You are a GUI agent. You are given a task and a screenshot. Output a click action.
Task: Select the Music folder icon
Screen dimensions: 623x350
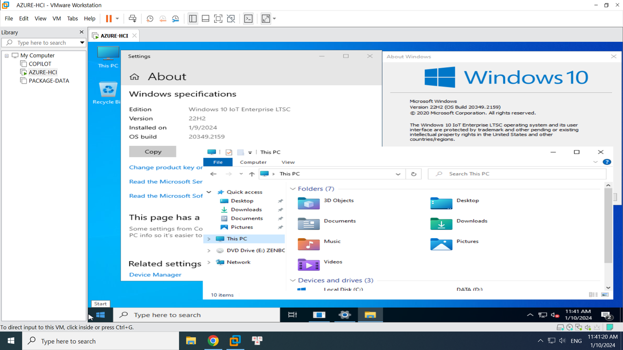309,244
